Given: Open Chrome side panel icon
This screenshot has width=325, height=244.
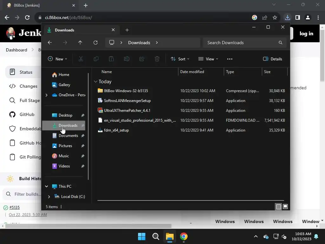Looking at the screenshot, I should (298, 17).
